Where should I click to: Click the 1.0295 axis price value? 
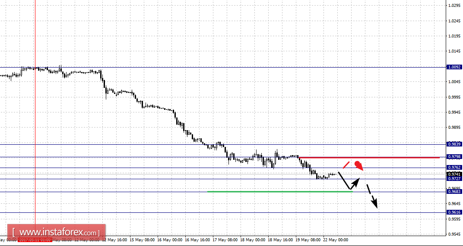(455, 6)
